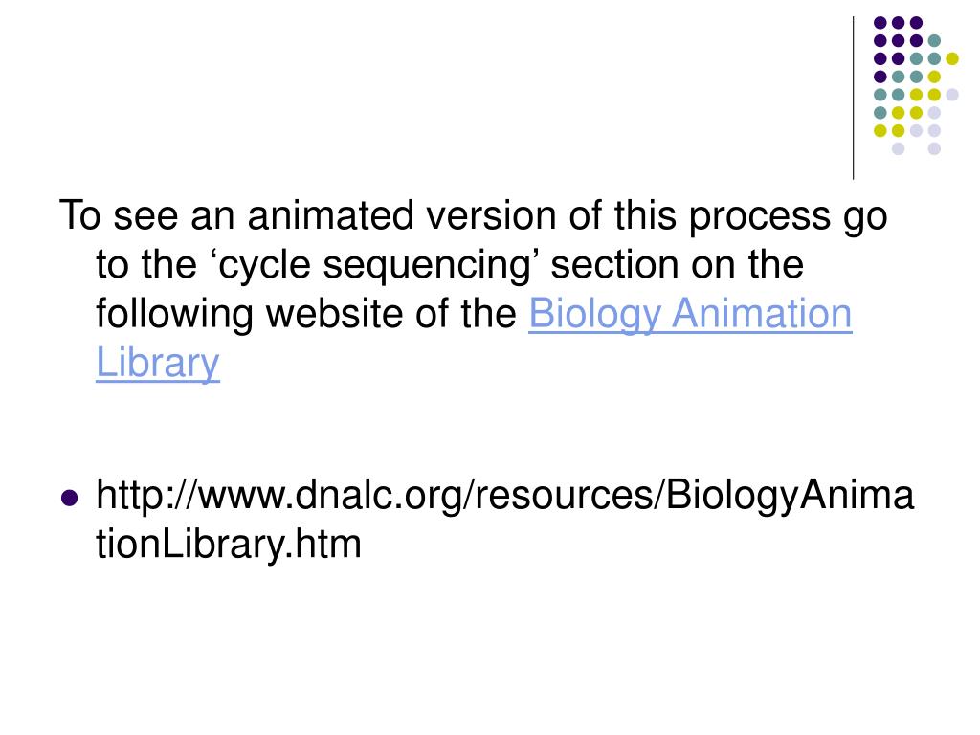Click the word following in the paragraph
Screen dimensions: 980x735
pyautogui.click(x=174, y=314)
